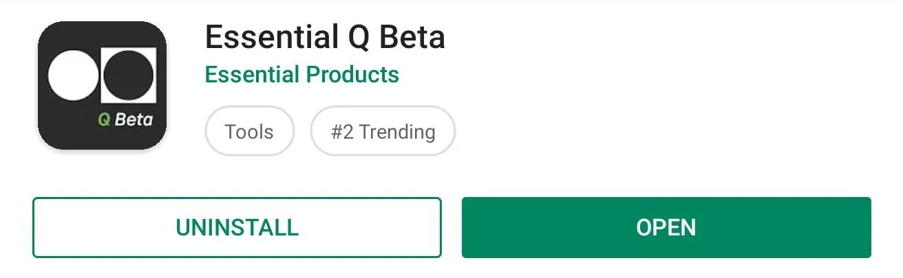Click the Essential Q Beta title text
This screenshot has width=903, height=278.
point(325,37)
